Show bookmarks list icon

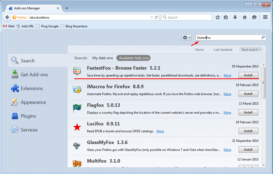(x=226, y=17)
